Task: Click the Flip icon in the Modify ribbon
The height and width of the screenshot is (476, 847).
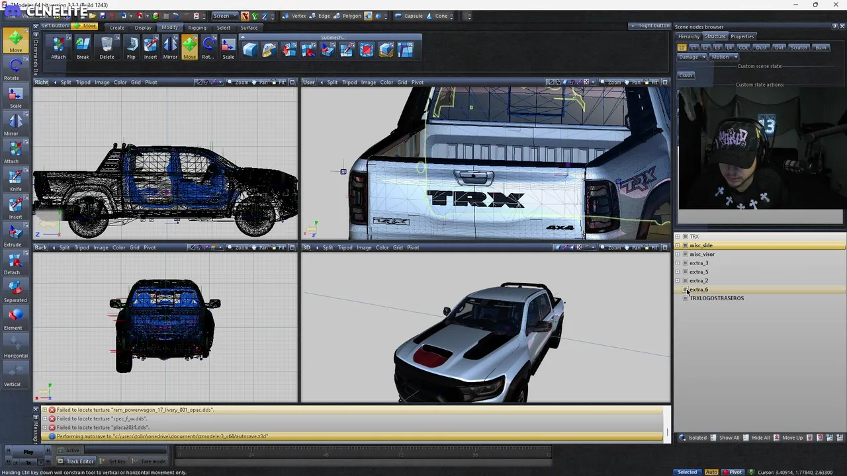Action: pos(131,48)
